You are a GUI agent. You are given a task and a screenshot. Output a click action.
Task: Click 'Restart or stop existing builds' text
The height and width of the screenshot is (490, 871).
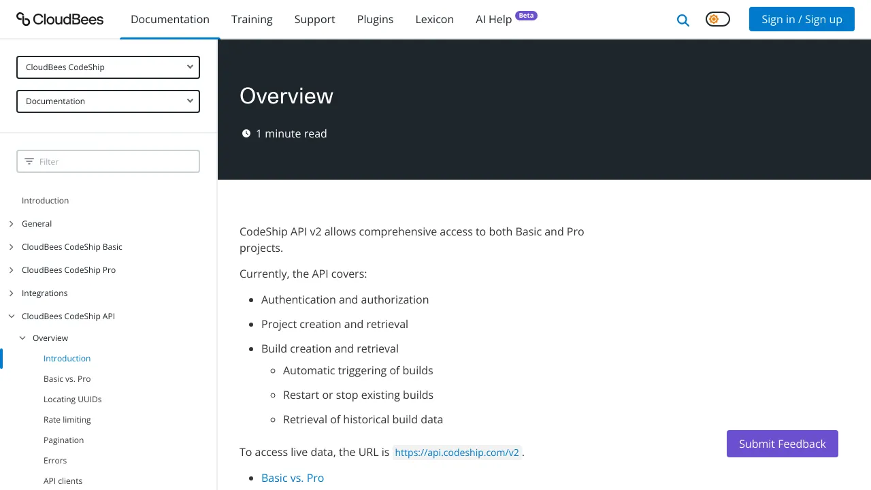(x=358, y=395)
